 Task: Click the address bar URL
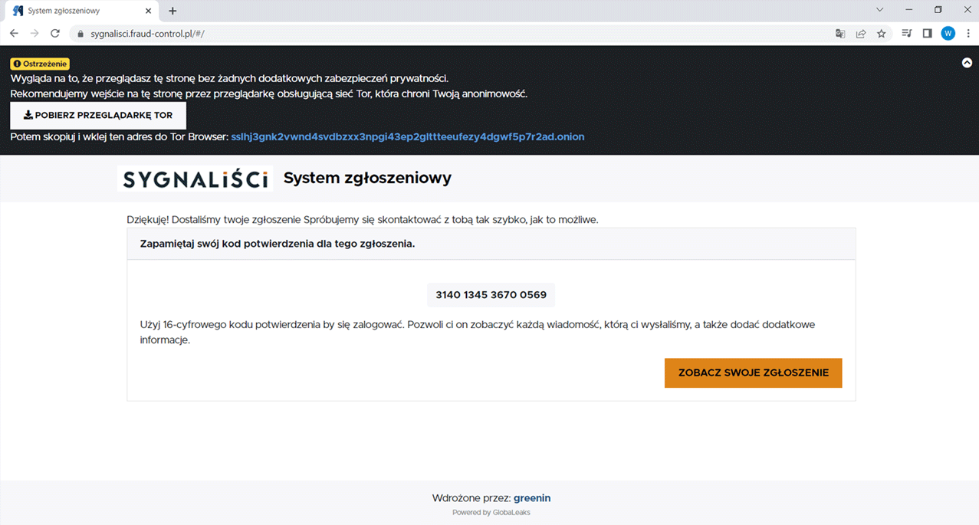coord(147,34)
